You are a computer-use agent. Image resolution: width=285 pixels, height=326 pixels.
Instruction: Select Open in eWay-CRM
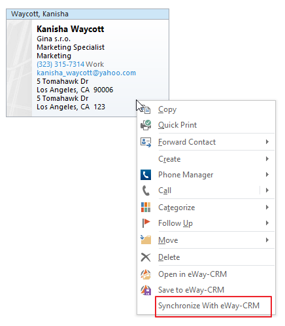click(206, 274)
